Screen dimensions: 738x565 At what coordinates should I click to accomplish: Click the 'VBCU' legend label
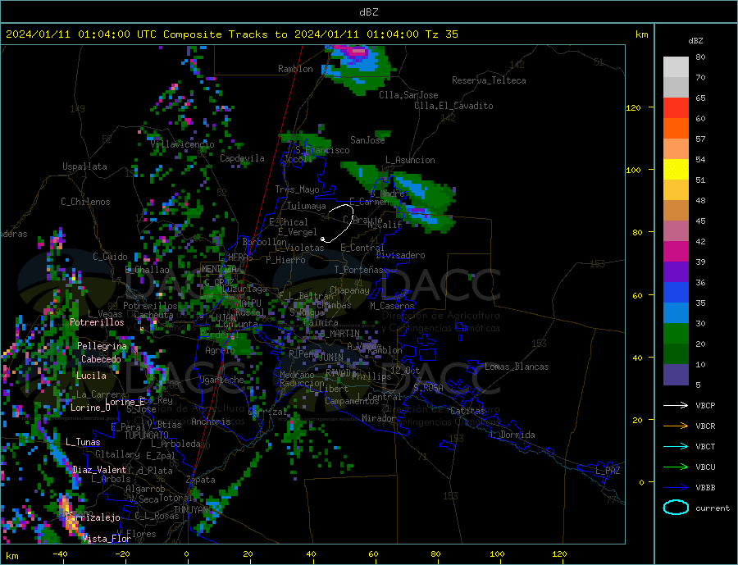(705, 467)
